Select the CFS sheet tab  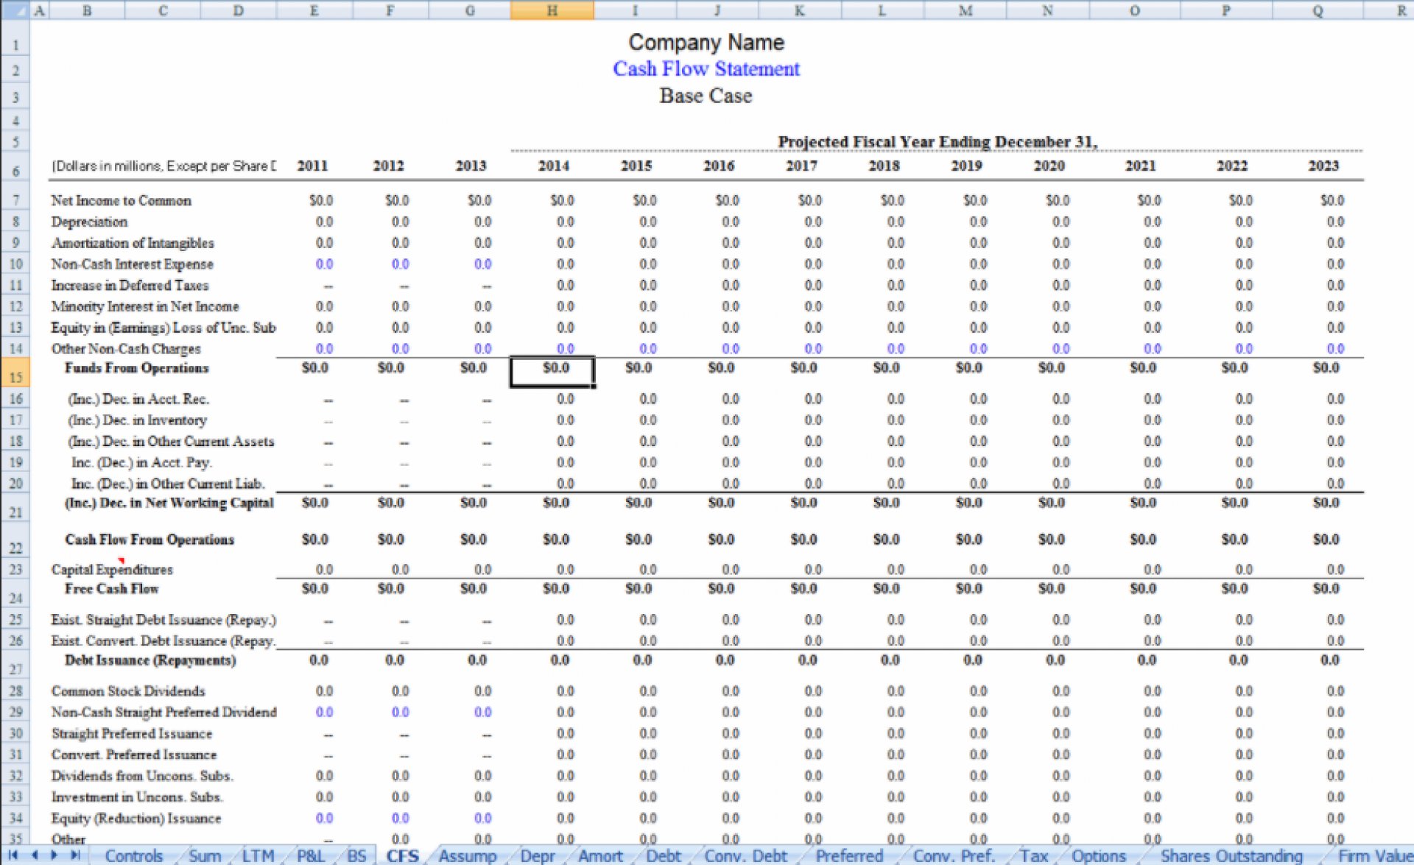pyautogui.click(x=403, y=856)
